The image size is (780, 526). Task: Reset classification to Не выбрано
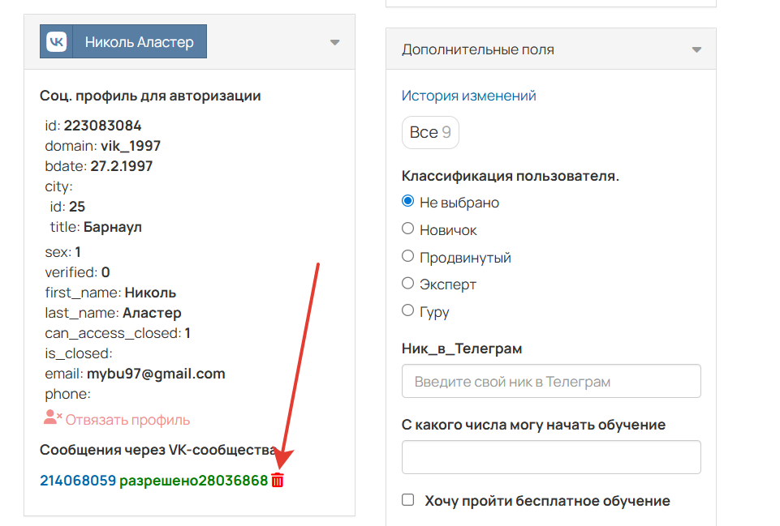(x=407, y=202)
